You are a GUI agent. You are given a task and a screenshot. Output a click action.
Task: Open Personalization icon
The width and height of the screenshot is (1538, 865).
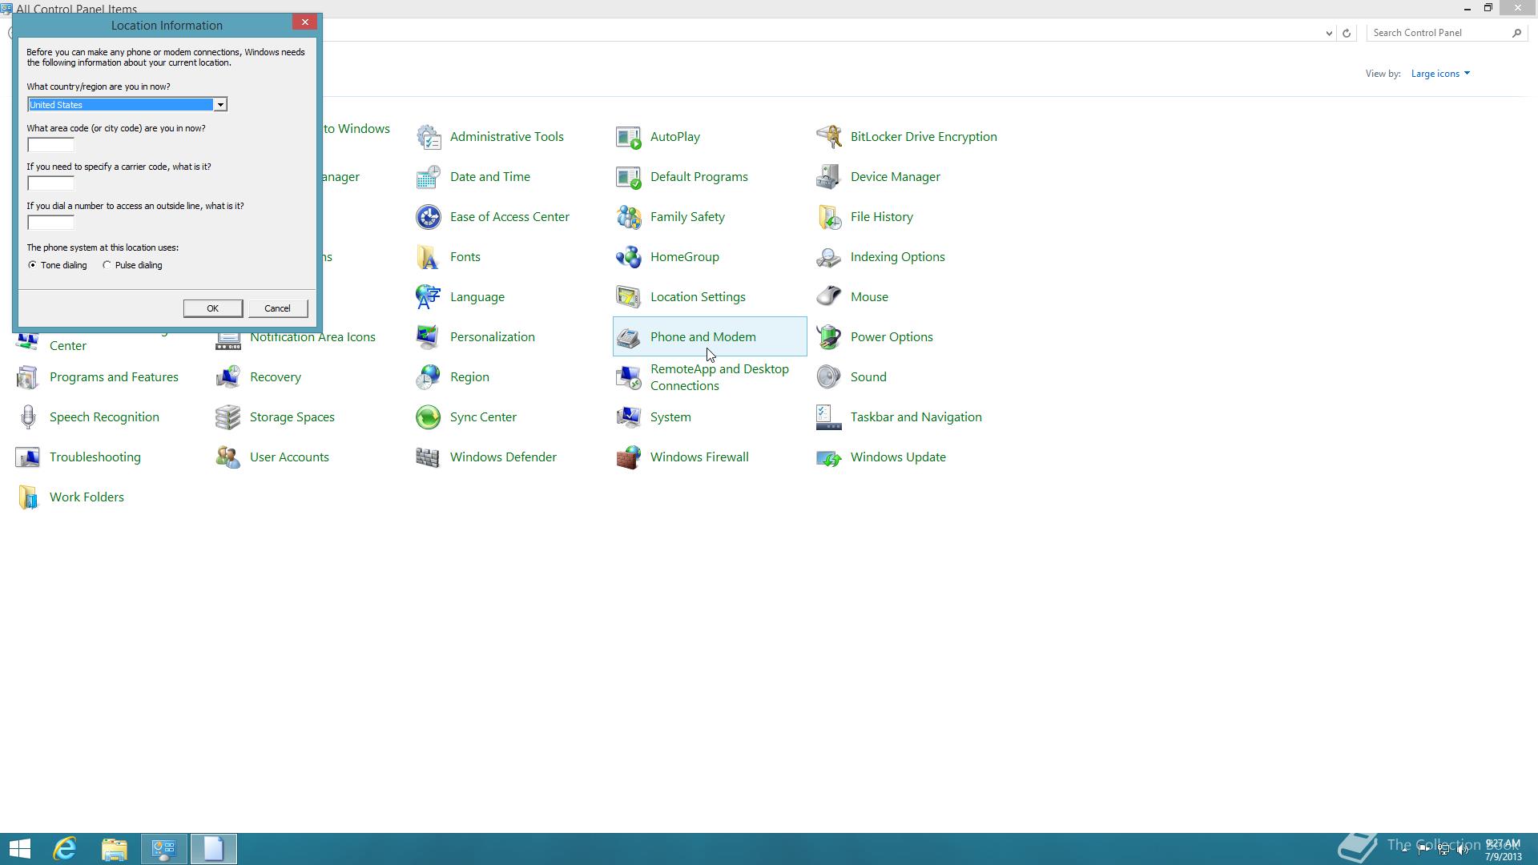(x=429, y=337)
